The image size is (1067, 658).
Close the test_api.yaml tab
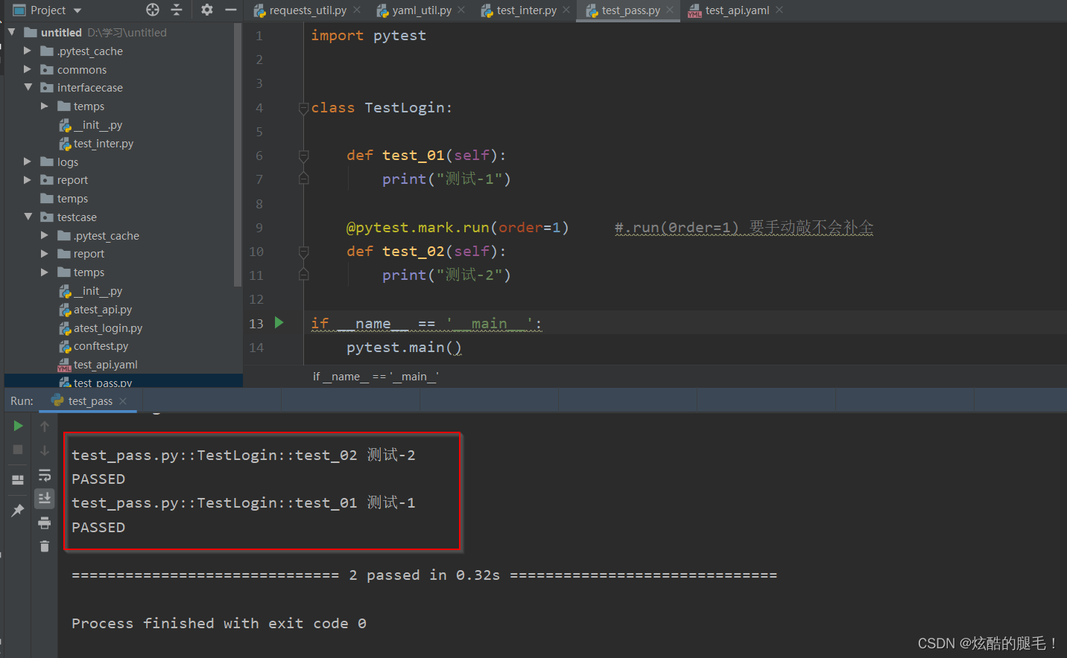779,10
